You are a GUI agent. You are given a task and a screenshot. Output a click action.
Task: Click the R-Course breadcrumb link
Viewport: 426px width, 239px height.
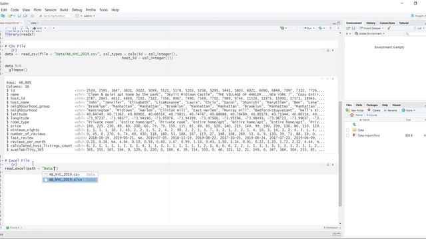pos(371,115)
